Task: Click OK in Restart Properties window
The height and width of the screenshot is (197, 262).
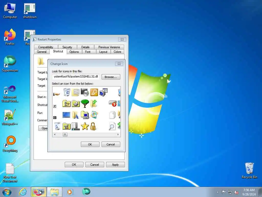Action: [74, 165]
